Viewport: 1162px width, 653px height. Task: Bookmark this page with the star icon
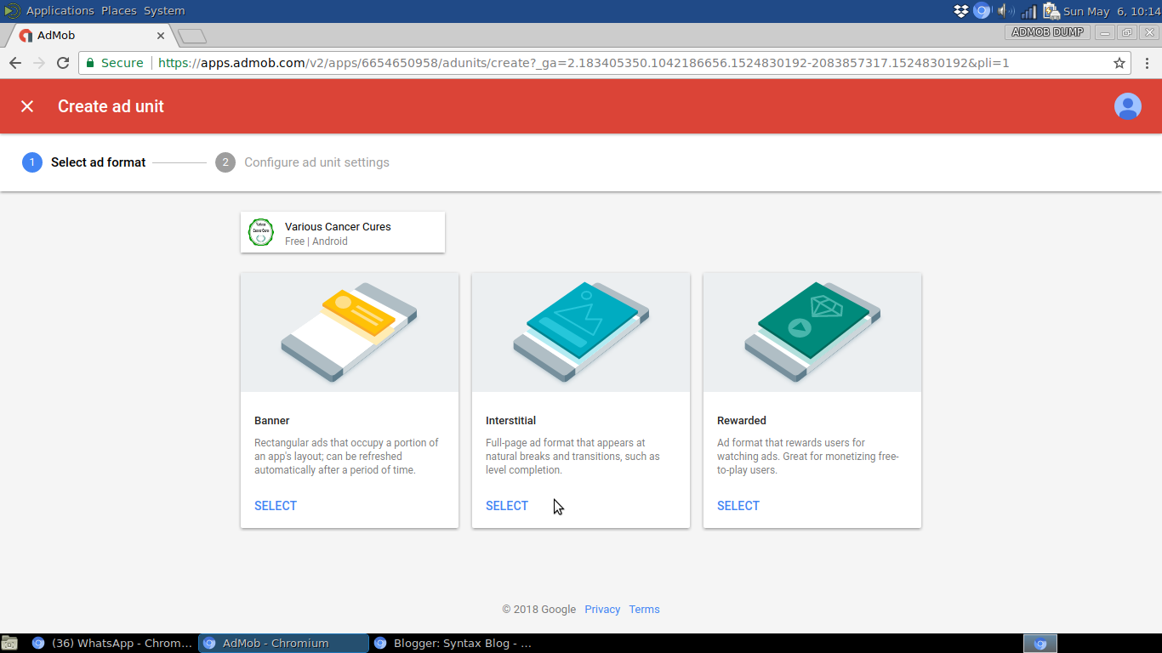1119,63
